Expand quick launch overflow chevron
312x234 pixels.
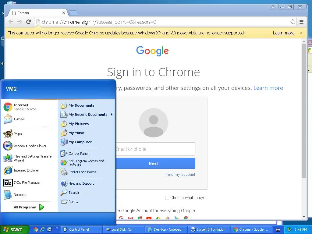(x=57, y=228)
